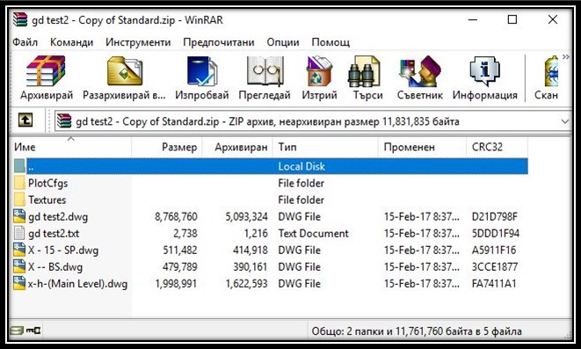Open the Прегледай view file tool

[265, 70]
